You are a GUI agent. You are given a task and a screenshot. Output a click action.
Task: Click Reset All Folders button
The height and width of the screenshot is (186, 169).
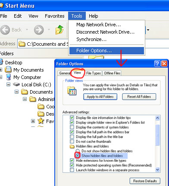[x=139, y=97]
